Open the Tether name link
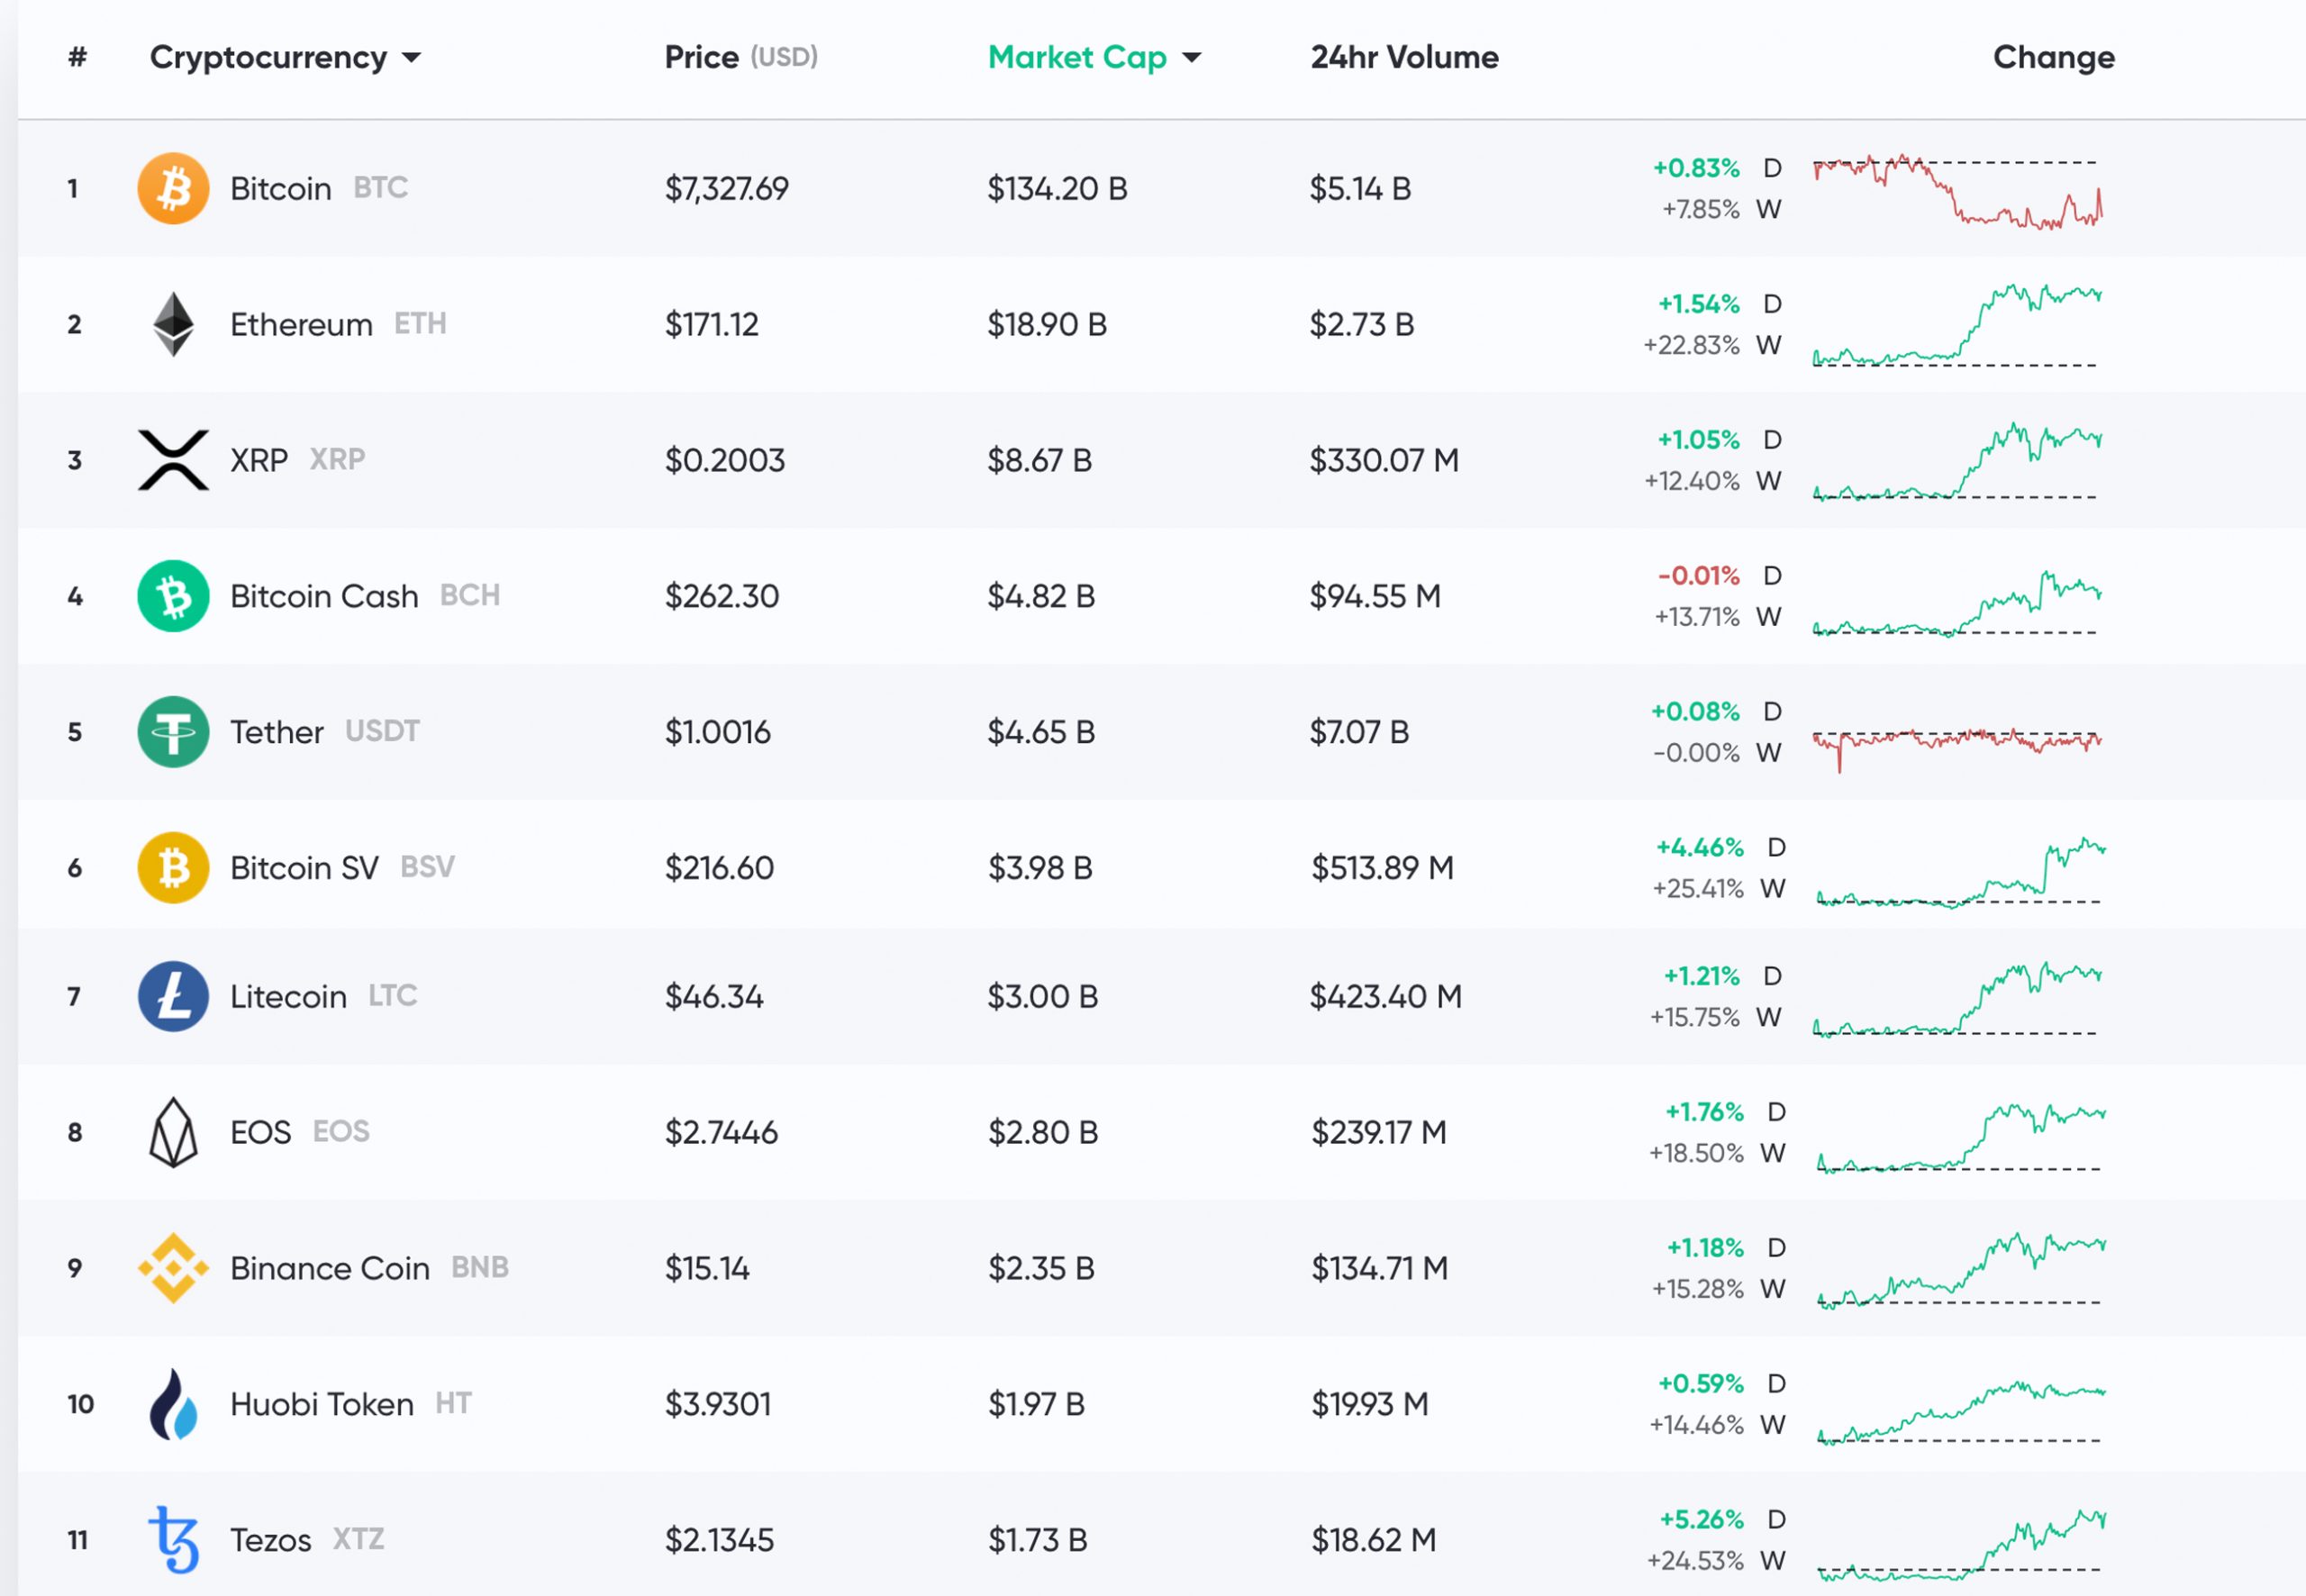The width and height of the screenshot is (2306, 1596). pos(277,732)
